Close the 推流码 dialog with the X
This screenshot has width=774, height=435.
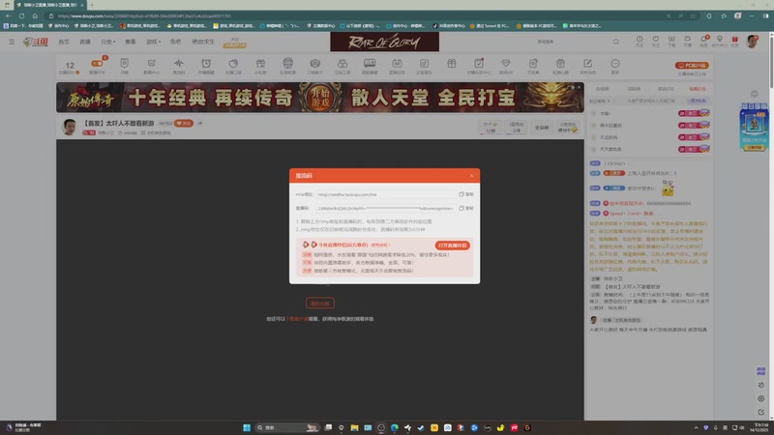pyautogui.click(x=471, y=176)
